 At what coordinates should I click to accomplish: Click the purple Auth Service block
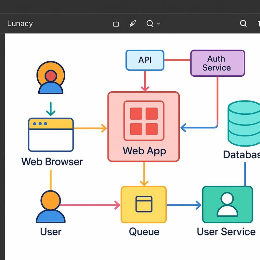coord(217,63)
